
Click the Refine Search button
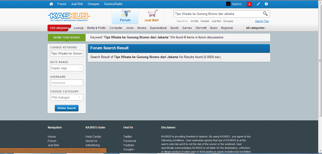(x=67, y=108)
